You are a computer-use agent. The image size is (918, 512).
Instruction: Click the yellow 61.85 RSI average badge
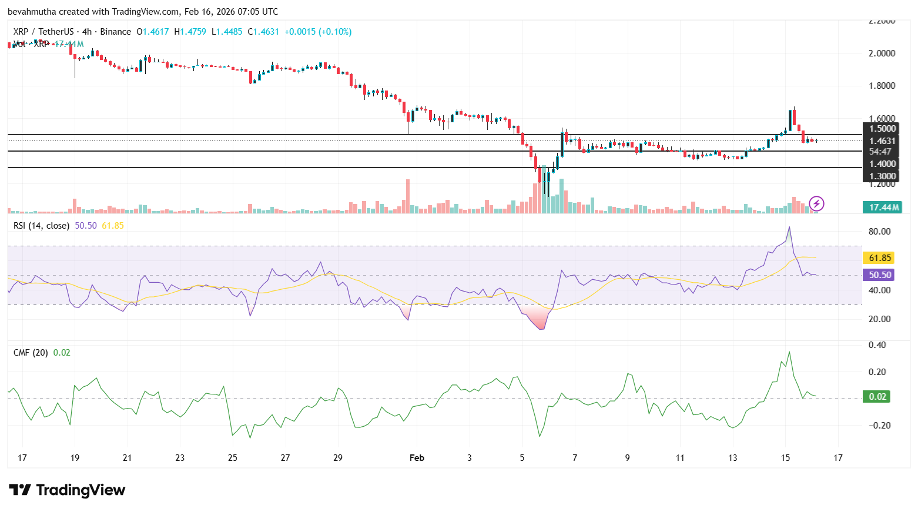coord(879,257)
